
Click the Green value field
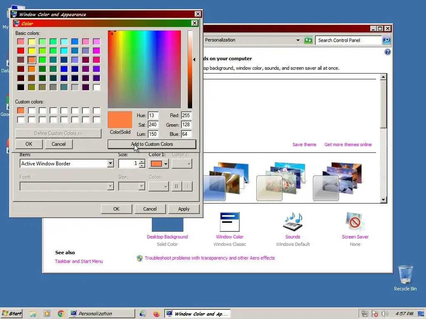186,125
